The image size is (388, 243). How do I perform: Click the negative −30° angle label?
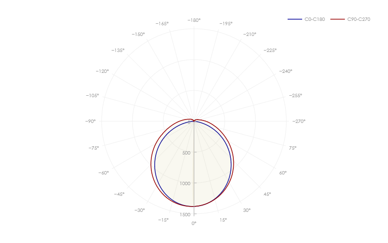tap(140, 210)
